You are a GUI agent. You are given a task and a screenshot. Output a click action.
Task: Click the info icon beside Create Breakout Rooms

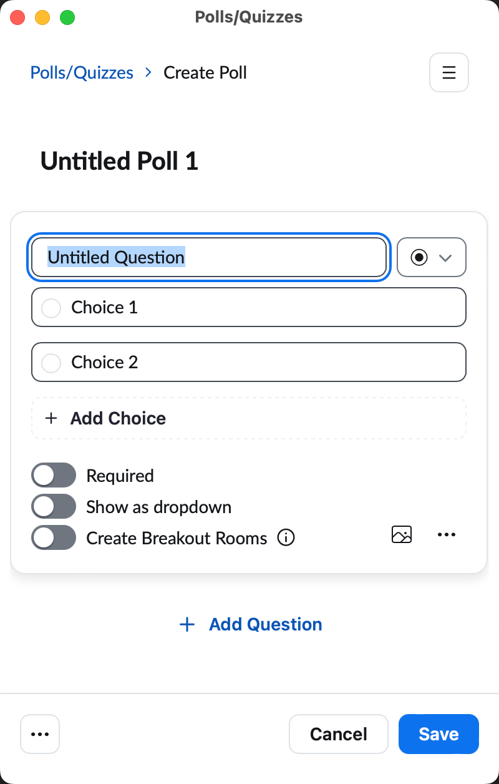point(286,537)
